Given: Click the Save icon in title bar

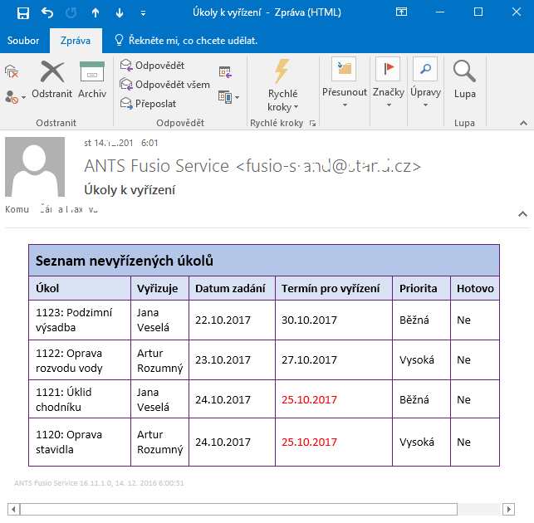Looking at the screenshot, I should [22, 13].
